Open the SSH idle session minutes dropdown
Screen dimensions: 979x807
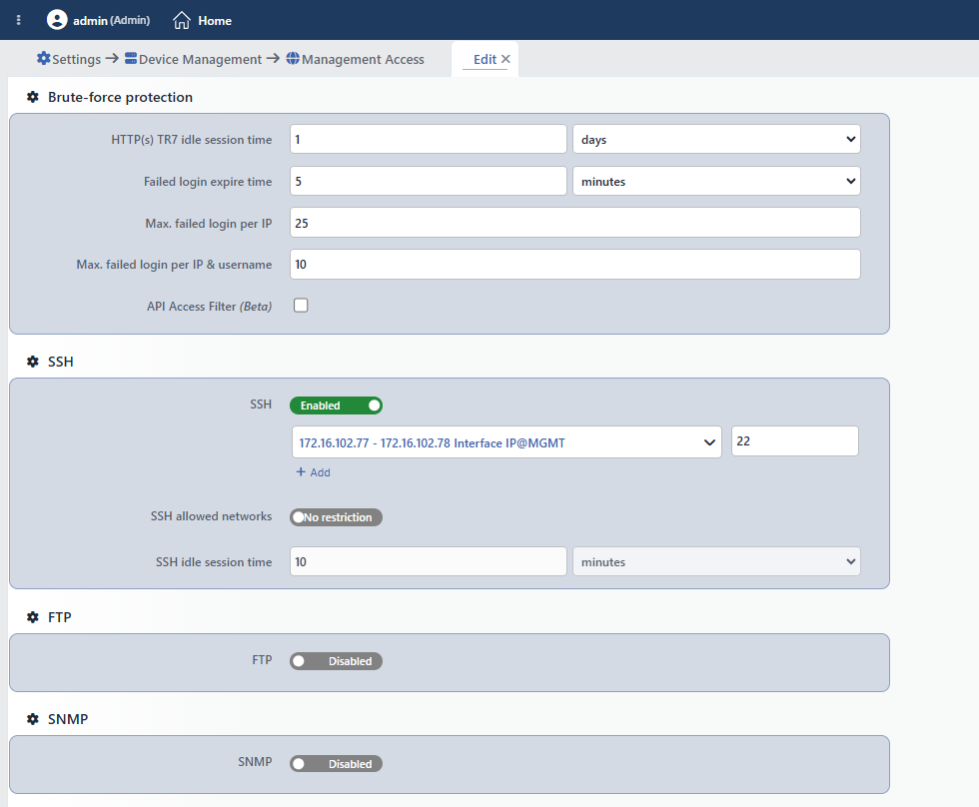tap(717, 561)
